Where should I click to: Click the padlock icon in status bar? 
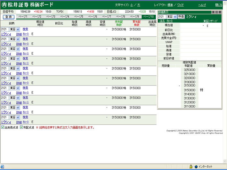(x=191, y=166)
